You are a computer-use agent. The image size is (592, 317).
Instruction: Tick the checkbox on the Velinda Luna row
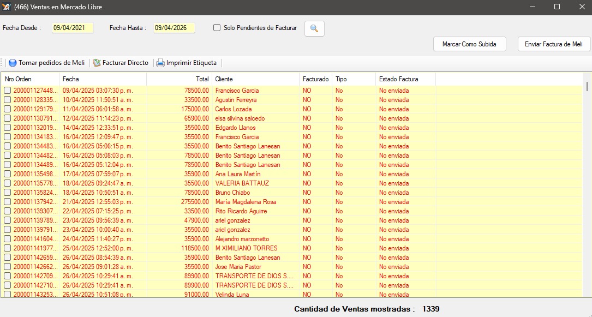coord(7,294)
